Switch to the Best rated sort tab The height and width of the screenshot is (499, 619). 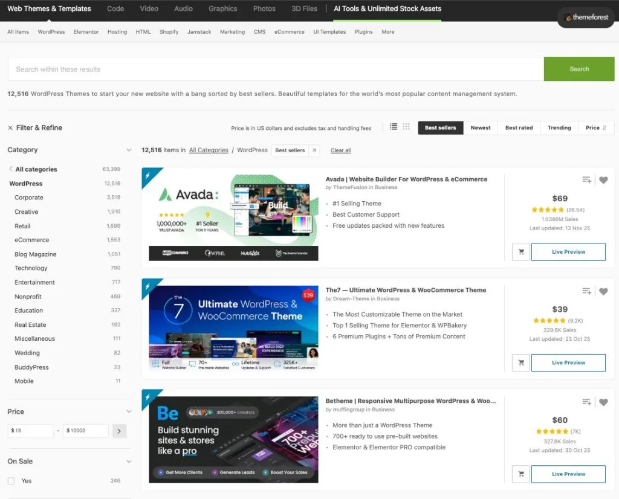tap(519, 127)
